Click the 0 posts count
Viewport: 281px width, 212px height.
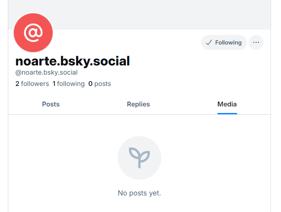coord(100,84)
